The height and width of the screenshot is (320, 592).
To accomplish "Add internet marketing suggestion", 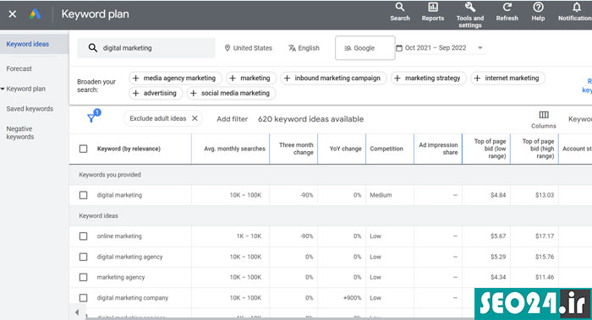I will (507, 78).
